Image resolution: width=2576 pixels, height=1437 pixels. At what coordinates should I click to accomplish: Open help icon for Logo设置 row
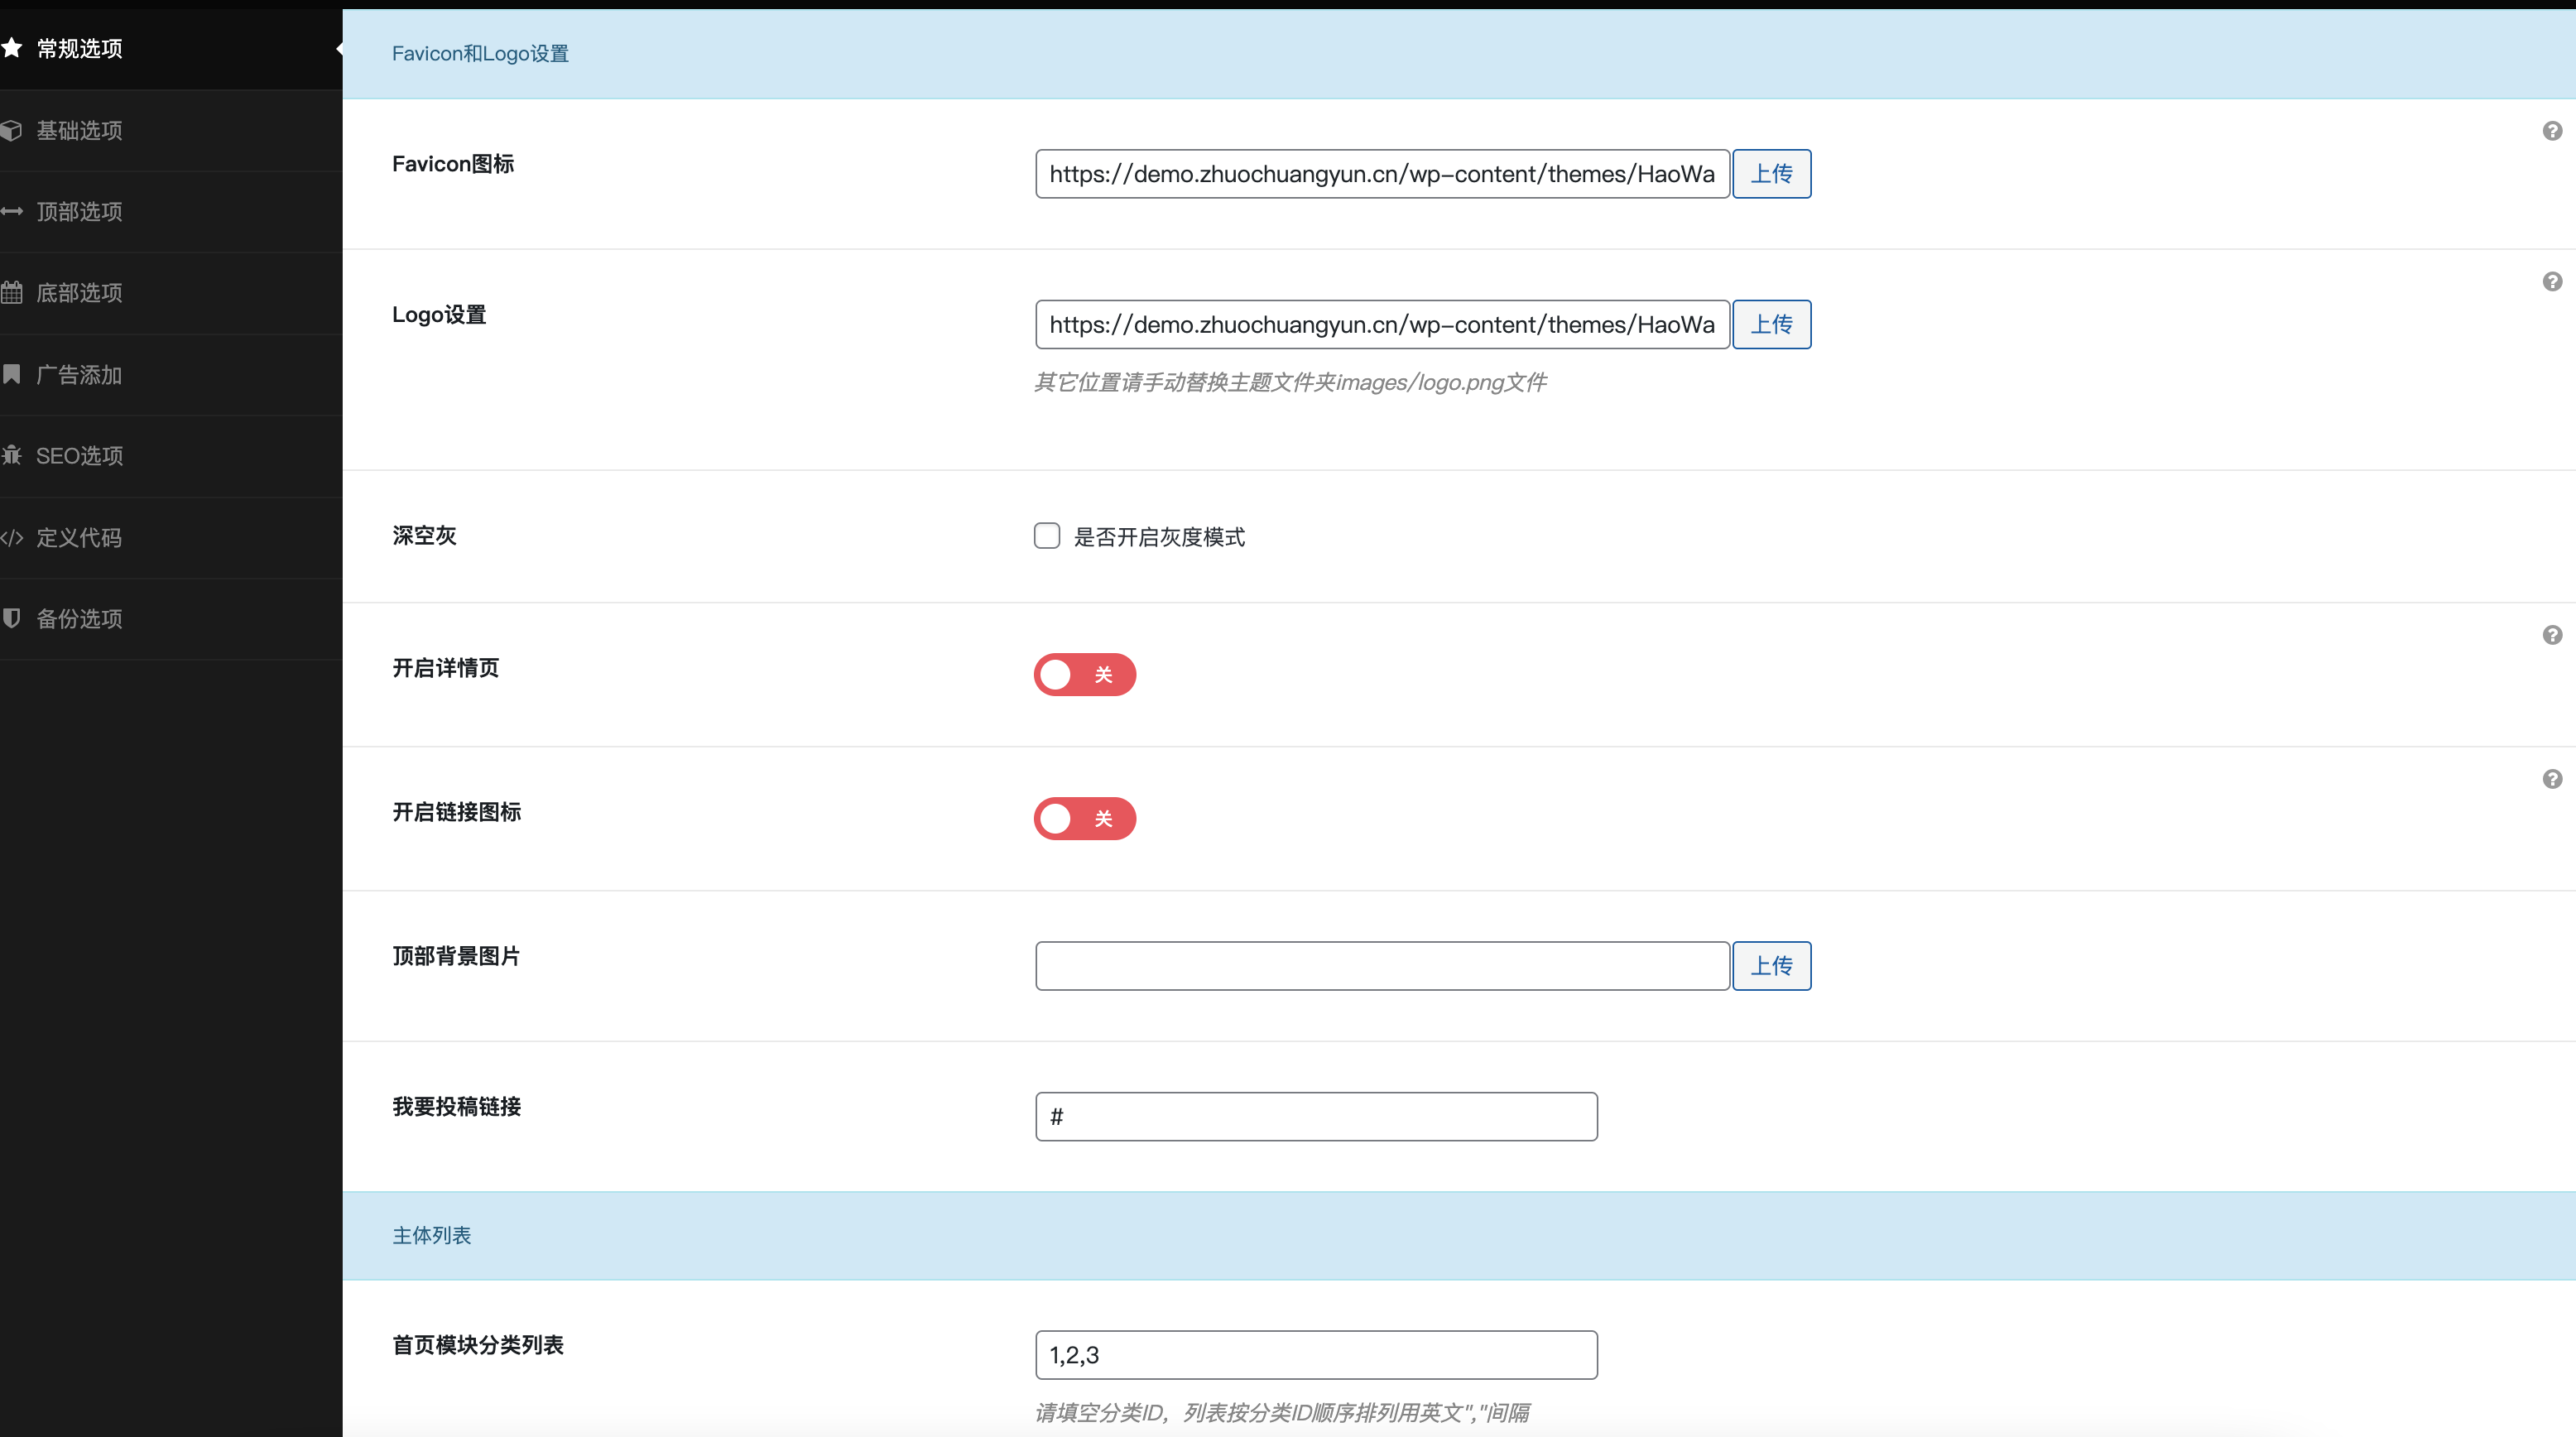tap(2552, 281)
